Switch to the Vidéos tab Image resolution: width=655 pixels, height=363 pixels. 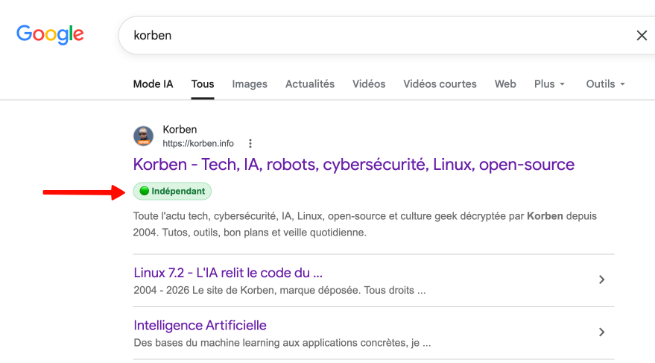click(x=369, y=84)
